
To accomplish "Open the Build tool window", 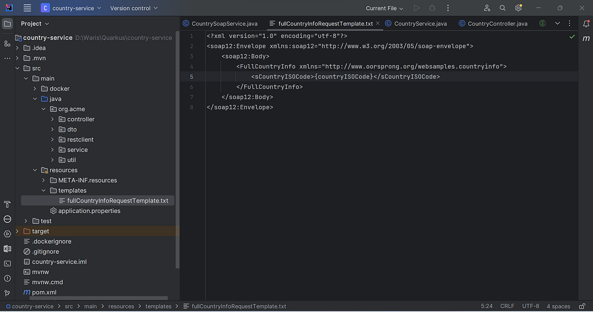I will click(7, 204).
